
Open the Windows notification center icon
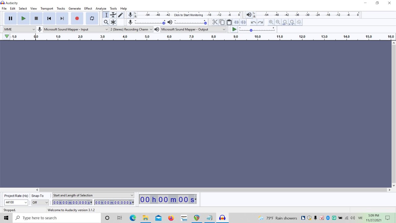(x=388, y=218)
